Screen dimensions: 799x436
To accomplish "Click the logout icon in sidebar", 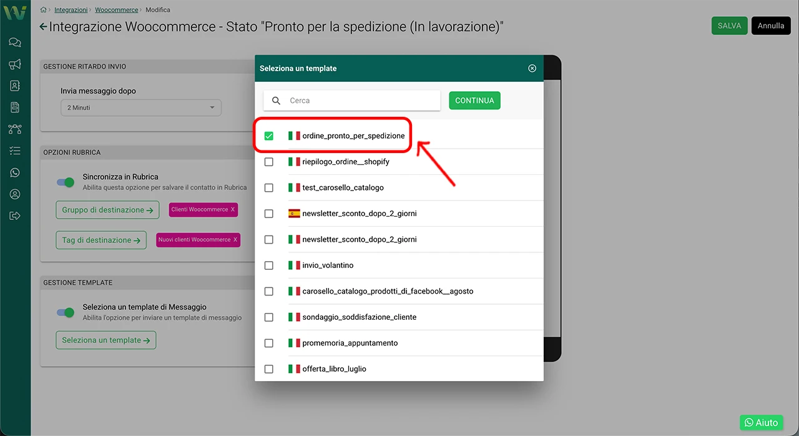I will [15, 216].
